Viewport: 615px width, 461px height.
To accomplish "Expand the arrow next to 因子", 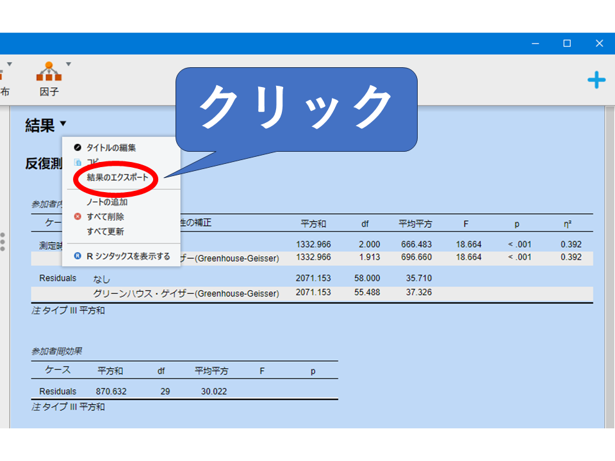I will [69, 64].
